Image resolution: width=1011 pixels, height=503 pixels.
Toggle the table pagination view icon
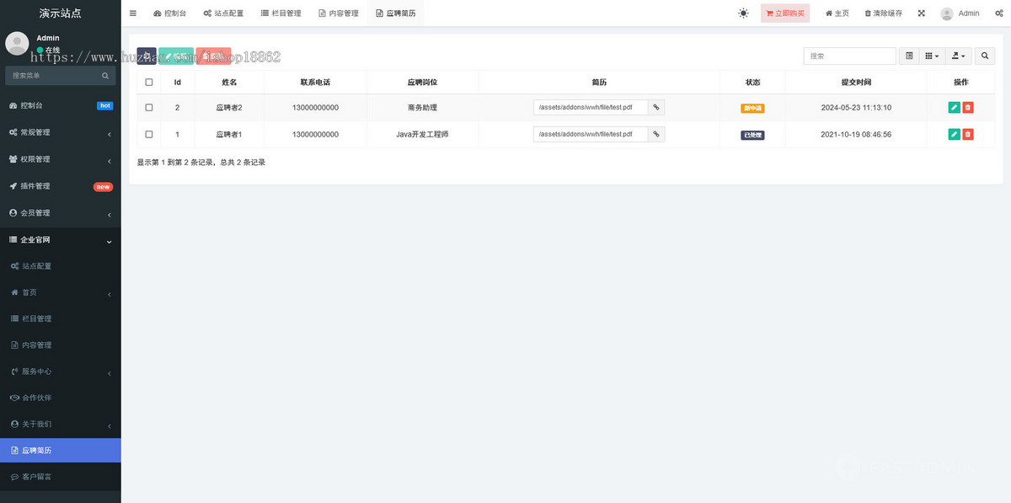[x=910, y=56]
